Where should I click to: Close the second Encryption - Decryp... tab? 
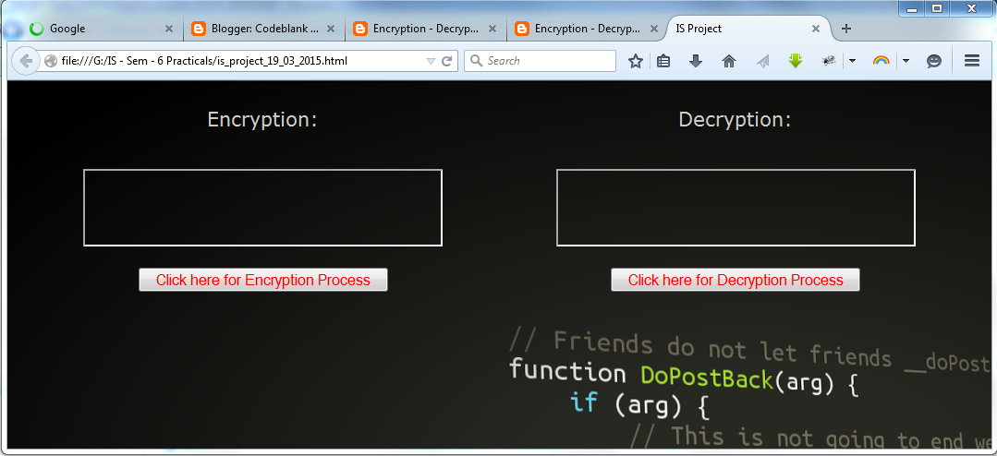coord(653,29)
